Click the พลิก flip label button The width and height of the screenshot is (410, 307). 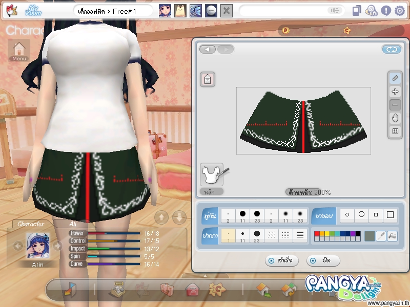click(211, 192)
